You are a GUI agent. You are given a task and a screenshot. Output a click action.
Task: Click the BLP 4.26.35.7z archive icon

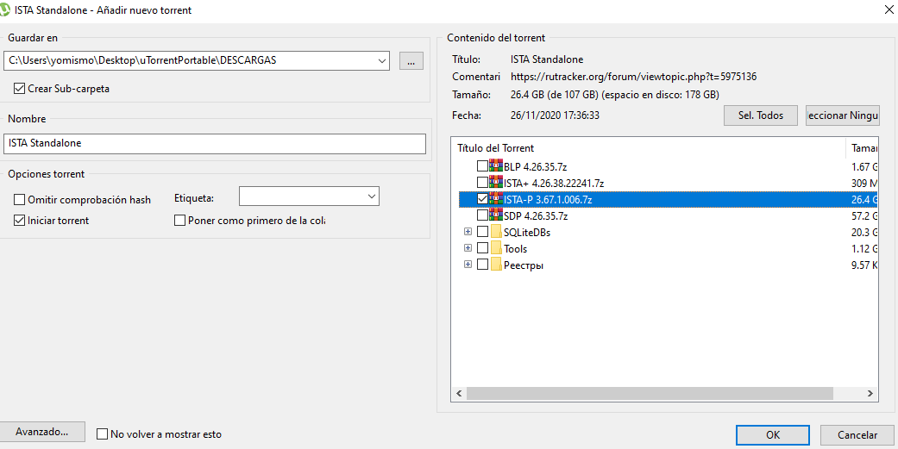pos(496,166)
